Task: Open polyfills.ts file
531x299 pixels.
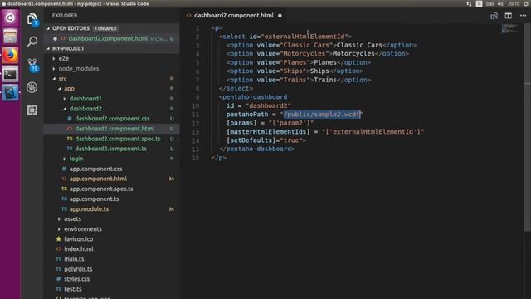Action: pyautogui.click(x=78, y=269)
